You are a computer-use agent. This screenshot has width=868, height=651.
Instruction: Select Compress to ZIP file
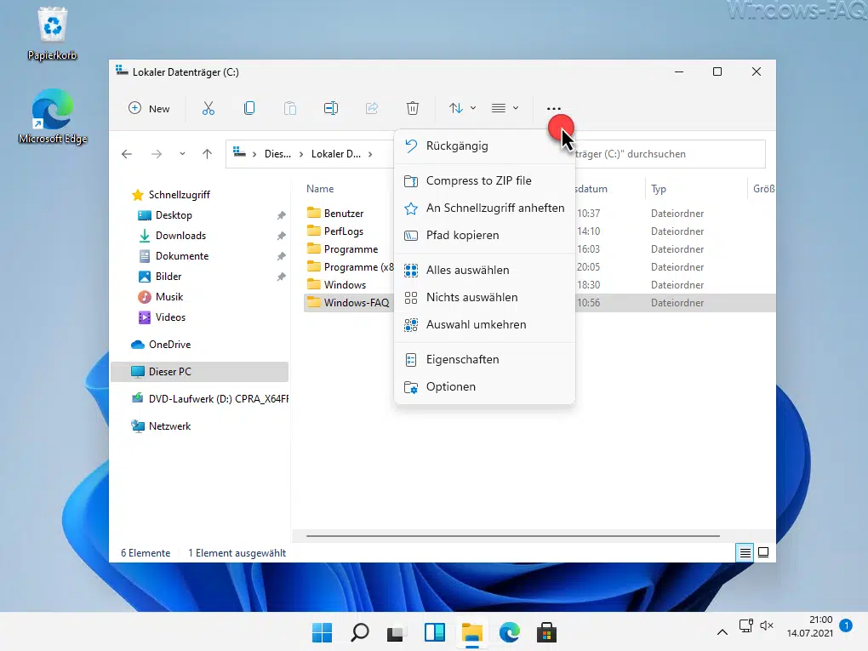tap(477, 180)
